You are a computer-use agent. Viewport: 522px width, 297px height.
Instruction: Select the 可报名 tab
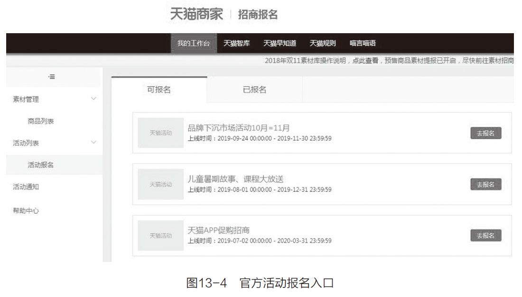[x=159, y=90]
